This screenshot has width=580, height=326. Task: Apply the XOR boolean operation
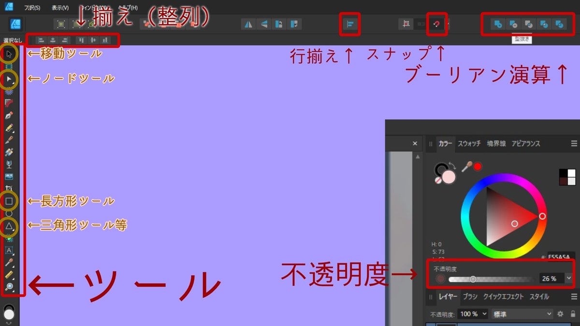point(544,24)
